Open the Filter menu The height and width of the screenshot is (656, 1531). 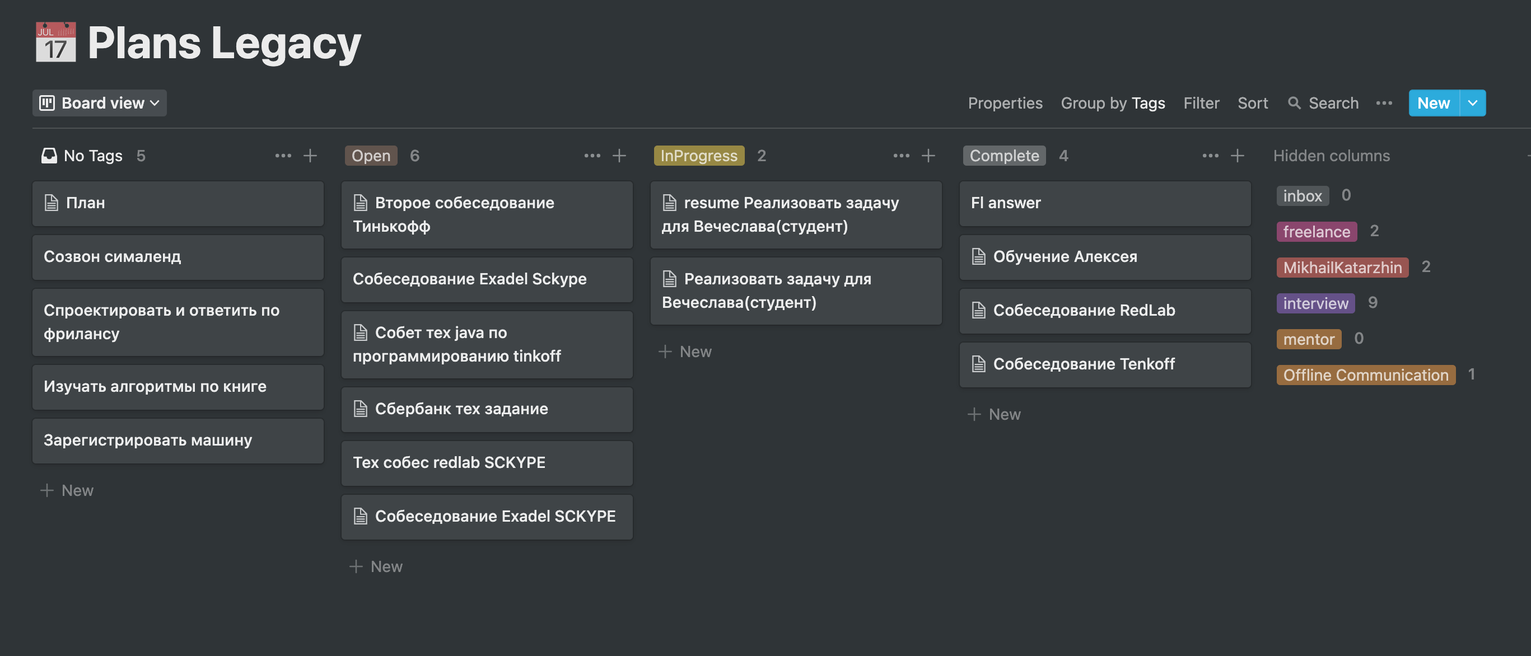(1201, 104)
